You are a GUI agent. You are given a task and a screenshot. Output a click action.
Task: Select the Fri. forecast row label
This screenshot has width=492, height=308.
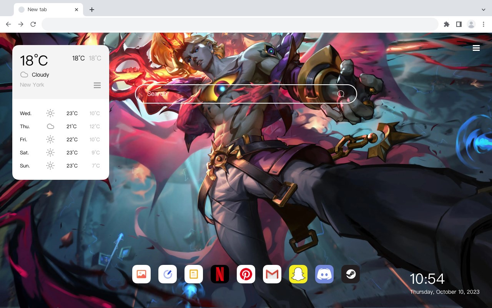point(23,139)
